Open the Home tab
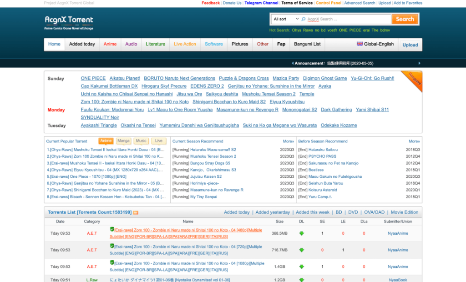 (55, 44)
